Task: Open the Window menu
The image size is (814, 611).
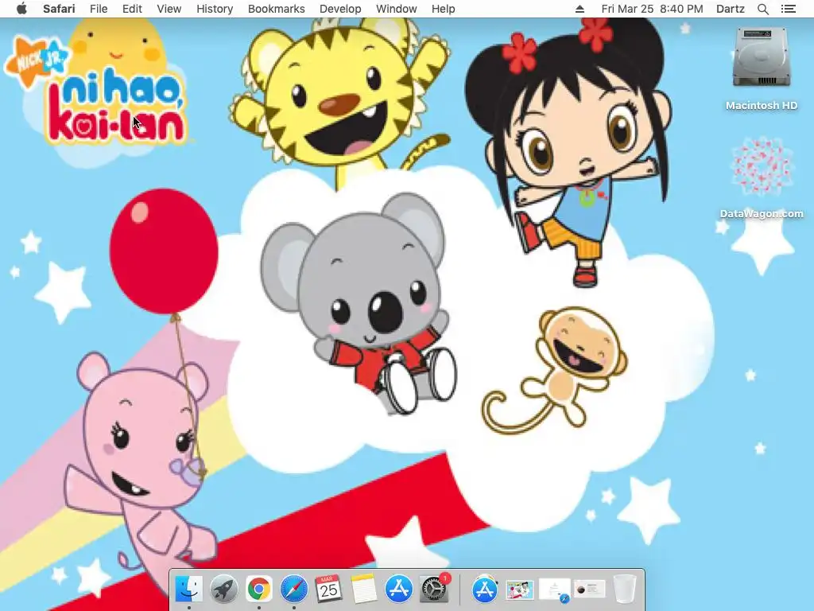Action: tap(396, 9)
